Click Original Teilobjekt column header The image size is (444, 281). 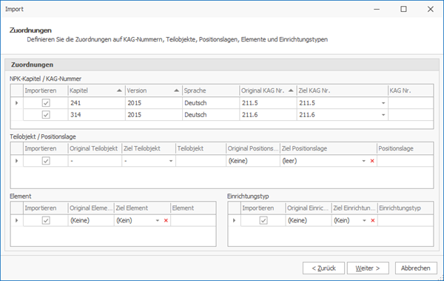click(95, 148)
